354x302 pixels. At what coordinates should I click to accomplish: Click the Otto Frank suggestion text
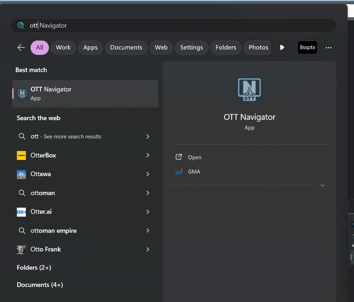pos(46,249)
